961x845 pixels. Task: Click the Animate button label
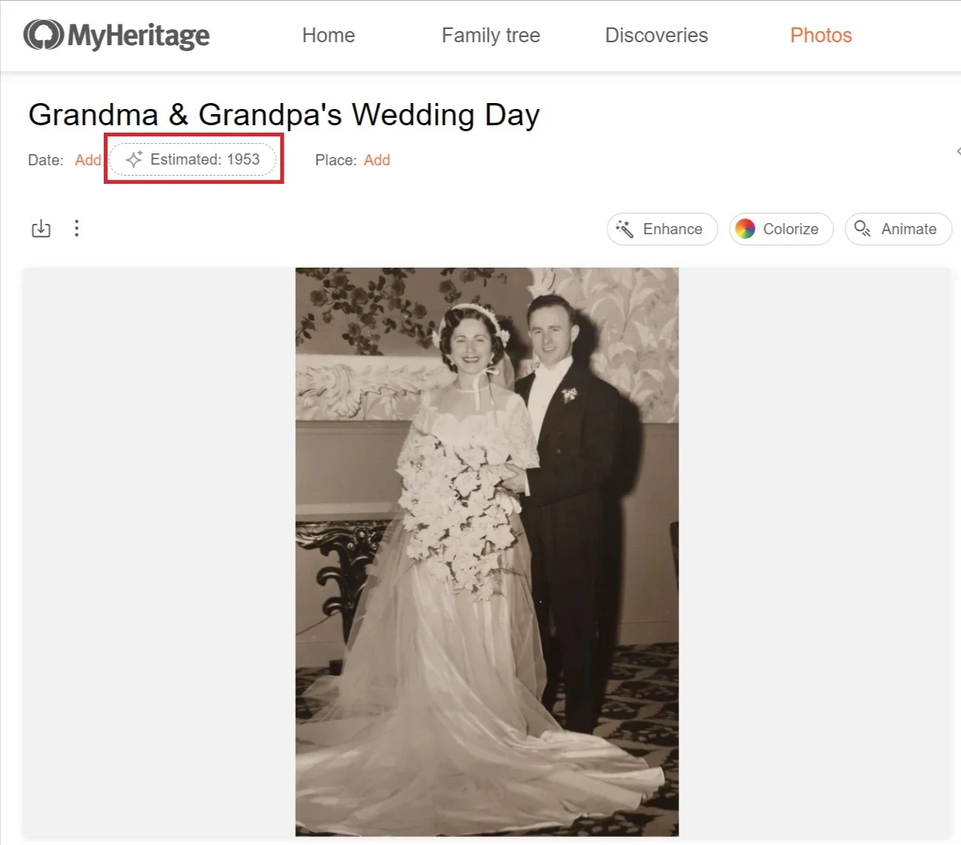pos(908,229)
